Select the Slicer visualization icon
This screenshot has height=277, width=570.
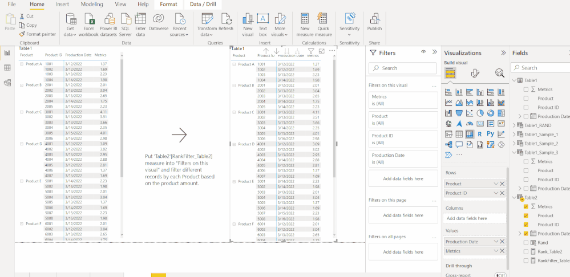pos(448,135)
